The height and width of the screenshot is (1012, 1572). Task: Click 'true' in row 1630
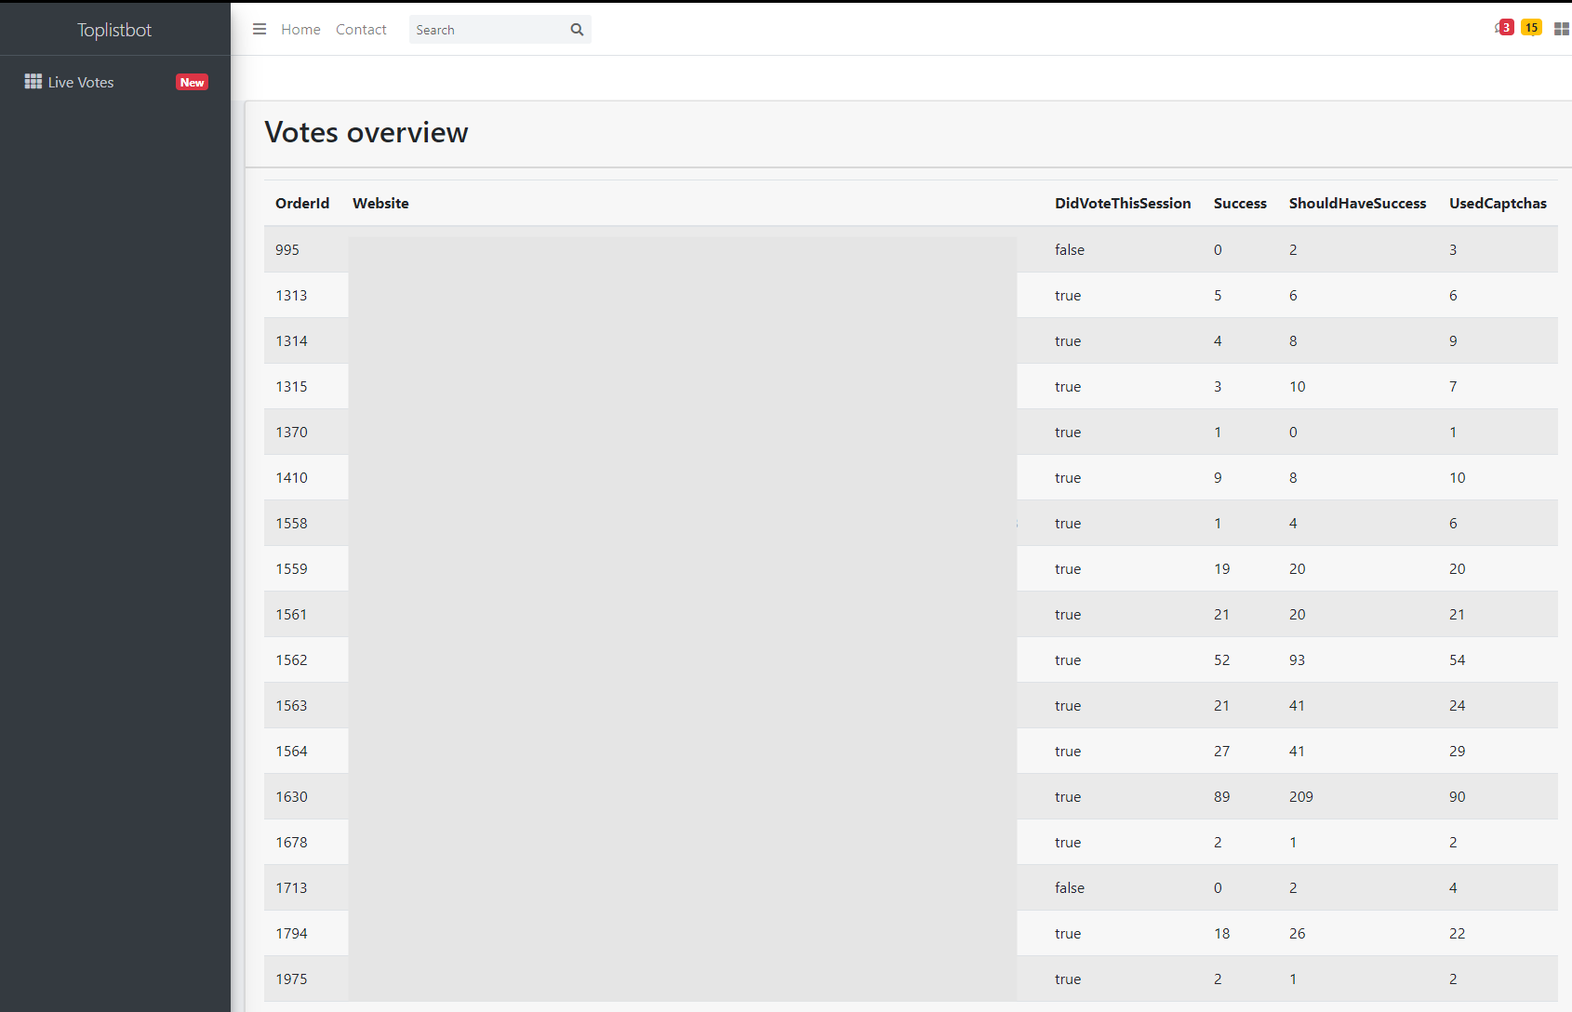1068,797
